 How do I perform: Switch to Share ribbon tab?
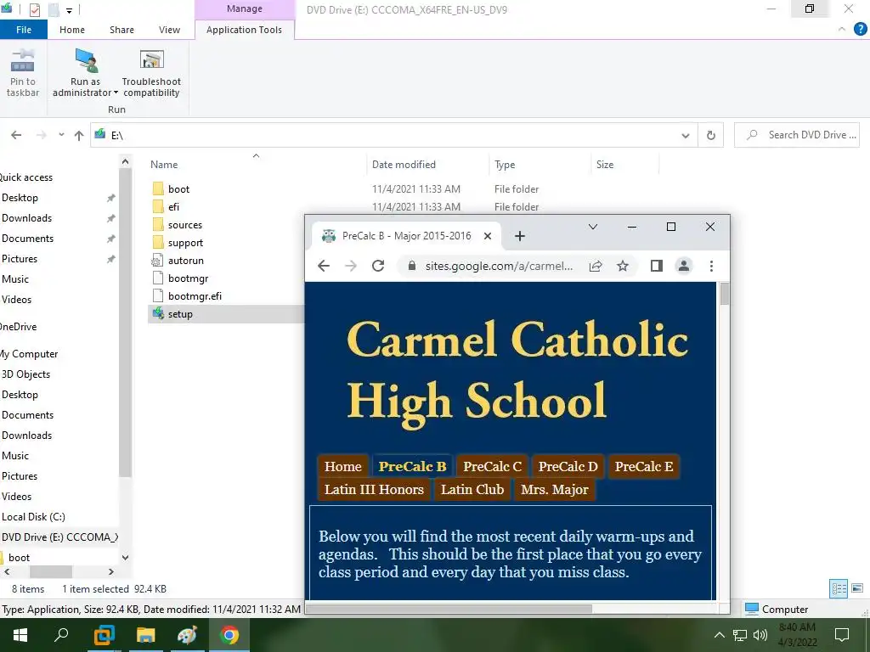pos(121,30)
